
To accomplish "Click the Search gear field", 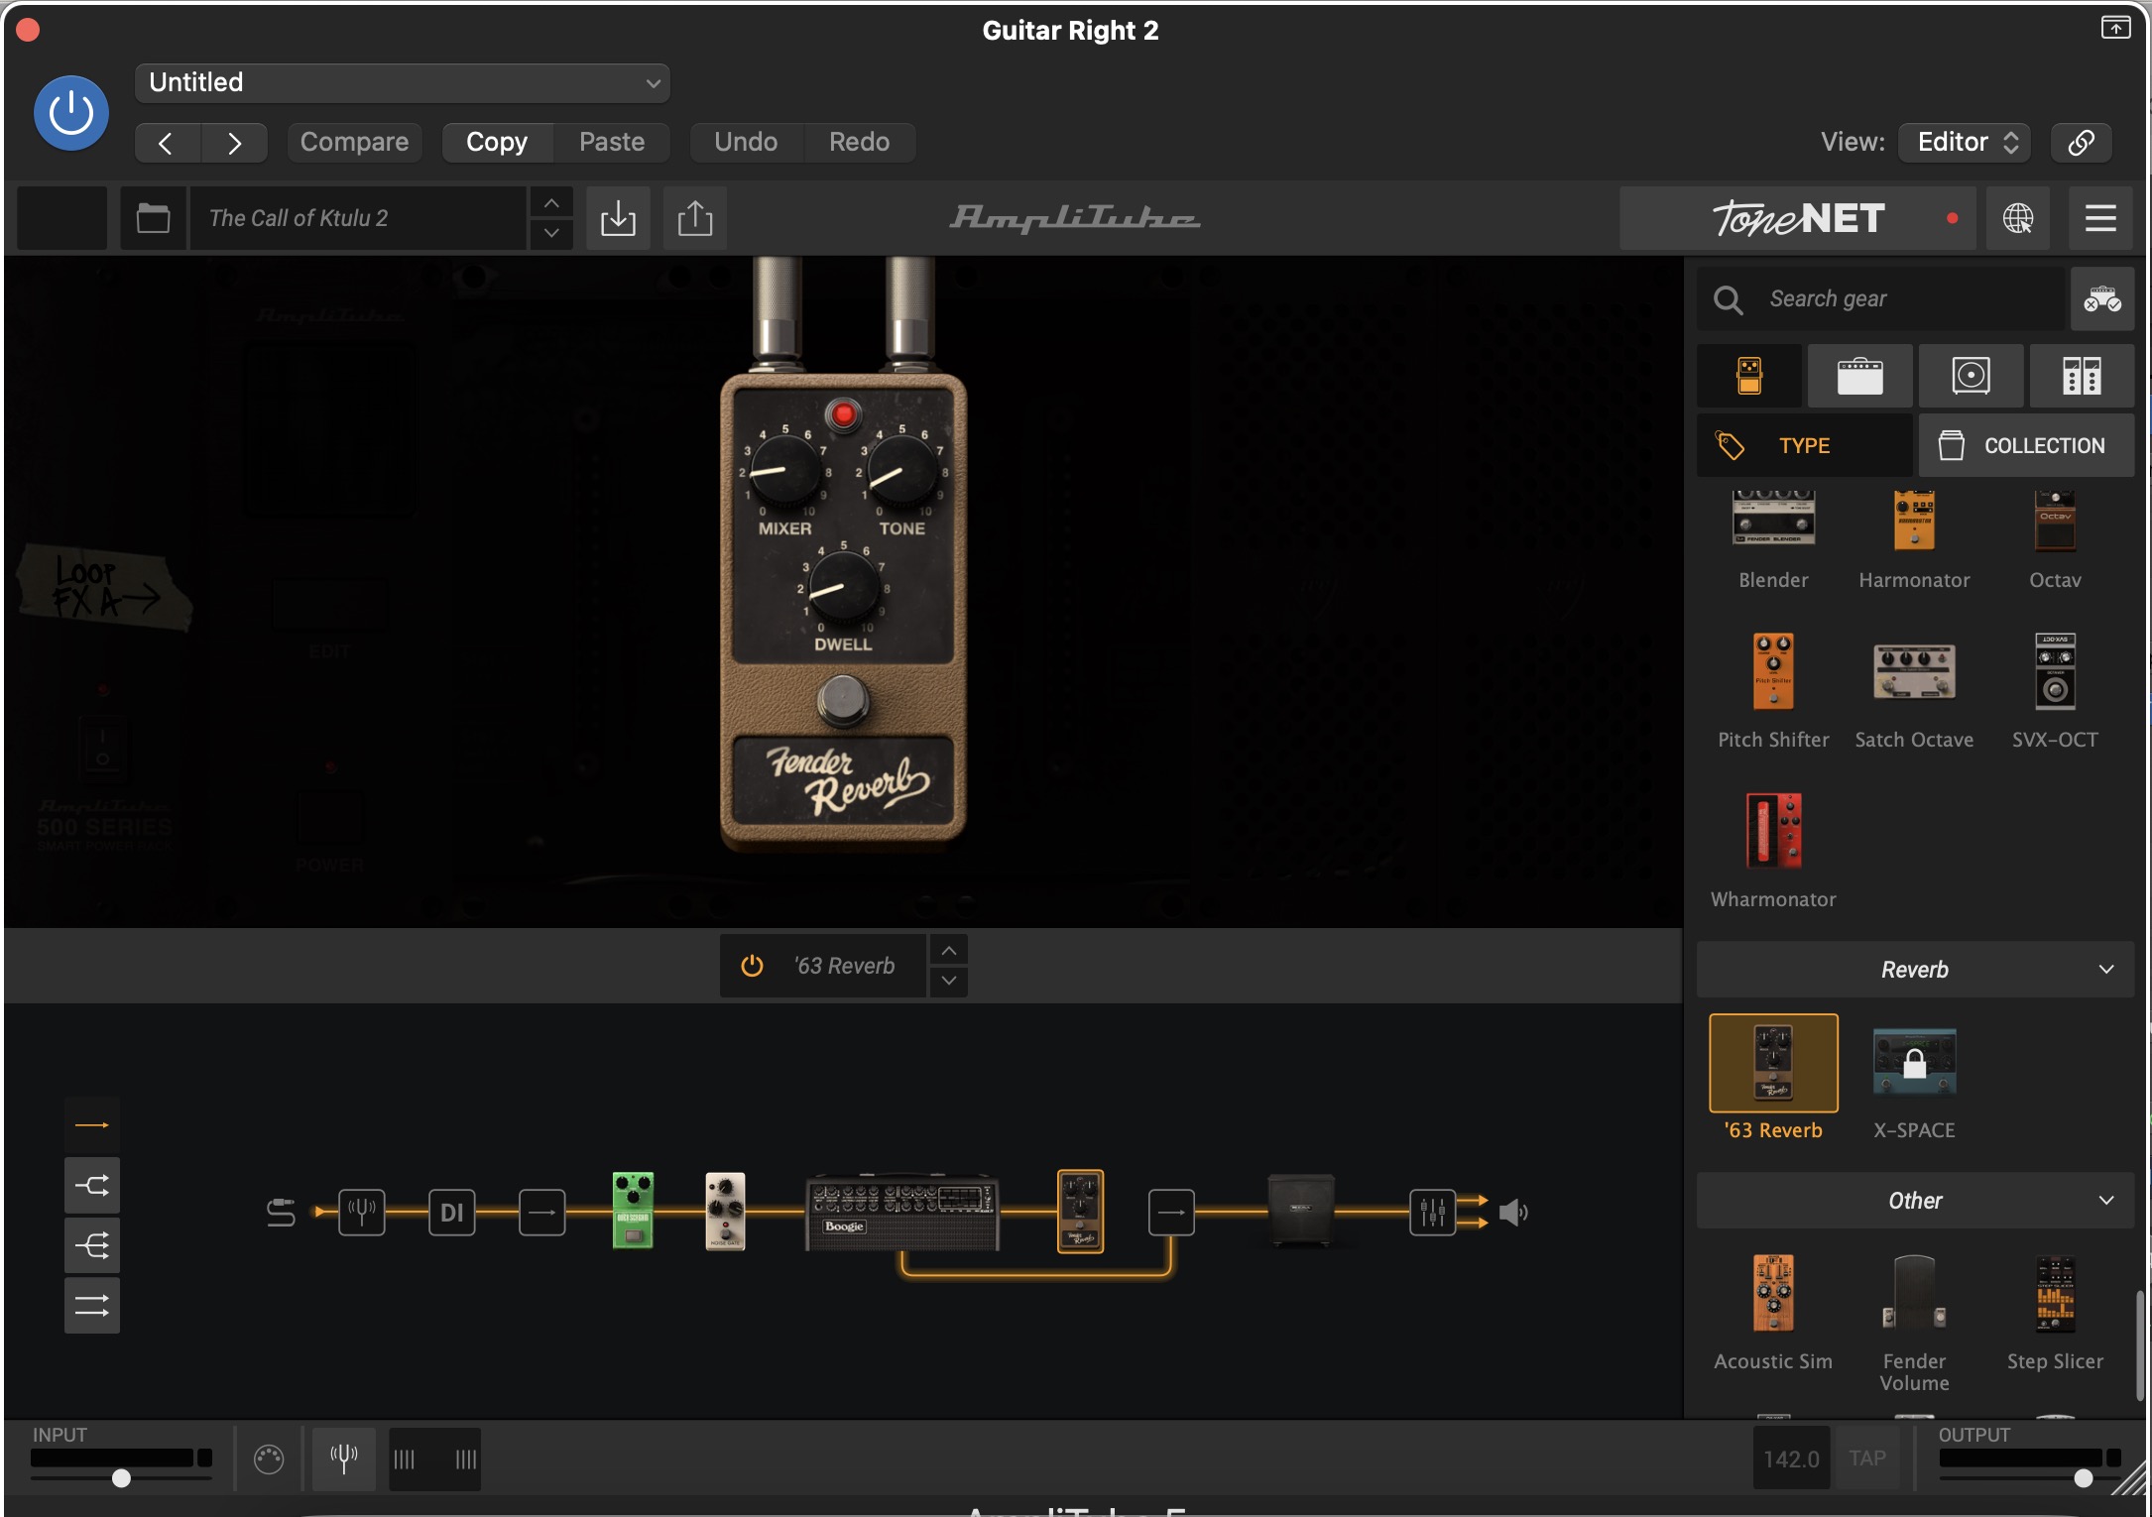I will [1880, 299].
